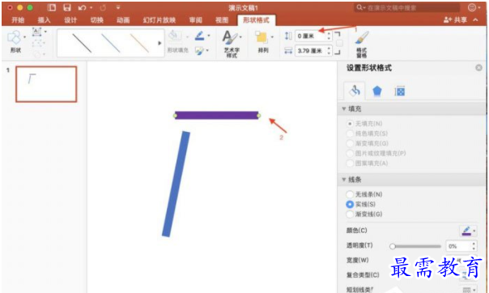Expand the line styles gallery arrow

point(159,43)
